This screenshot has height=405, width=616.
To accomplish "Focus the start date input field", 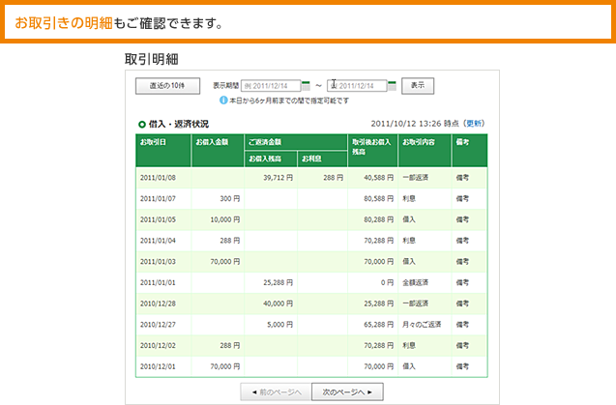I will coord(271,86).
